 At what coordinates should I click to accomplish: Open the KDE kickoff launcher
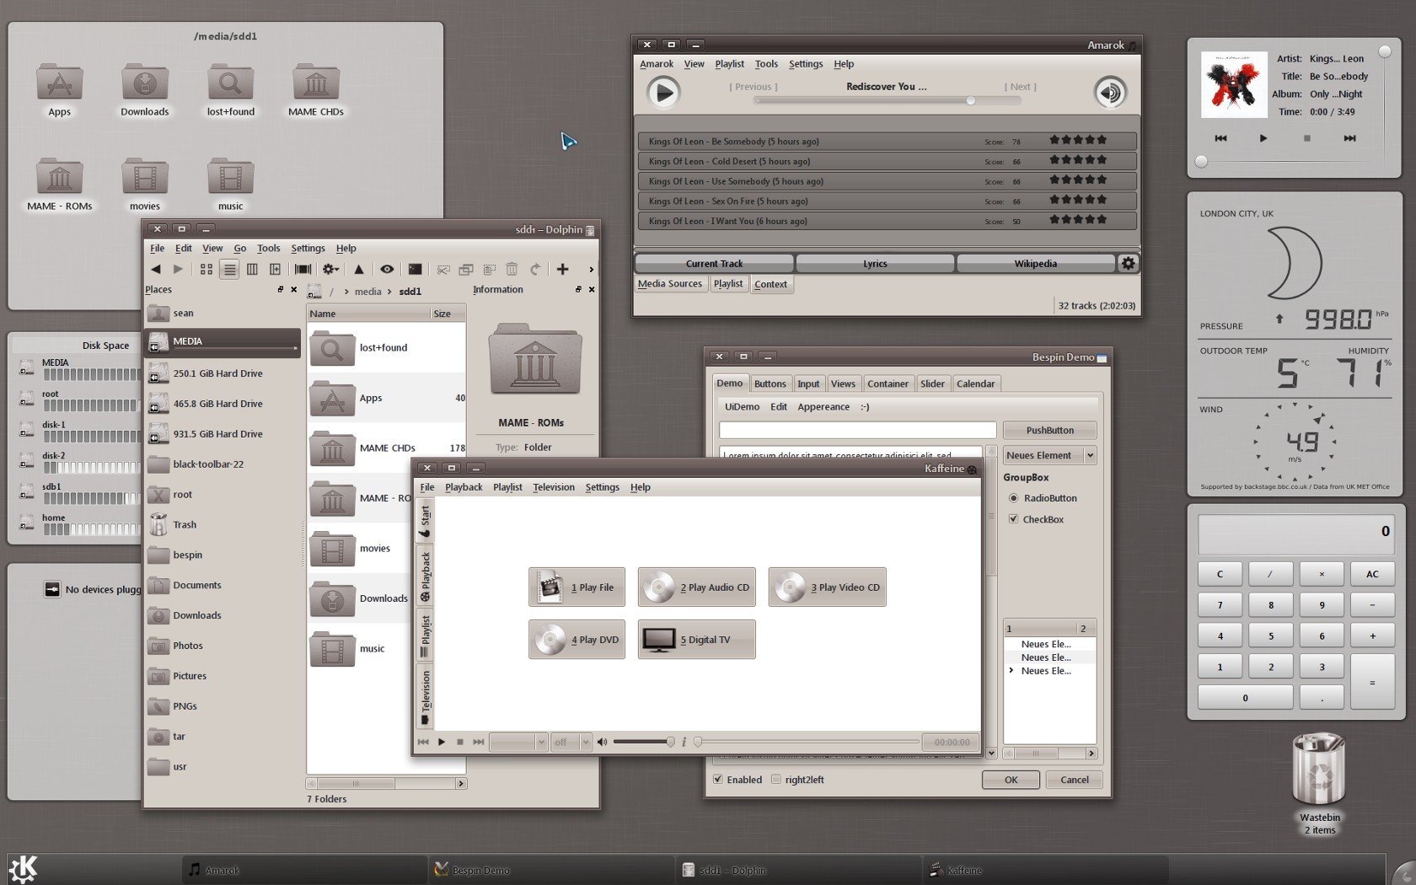[23, 868]
